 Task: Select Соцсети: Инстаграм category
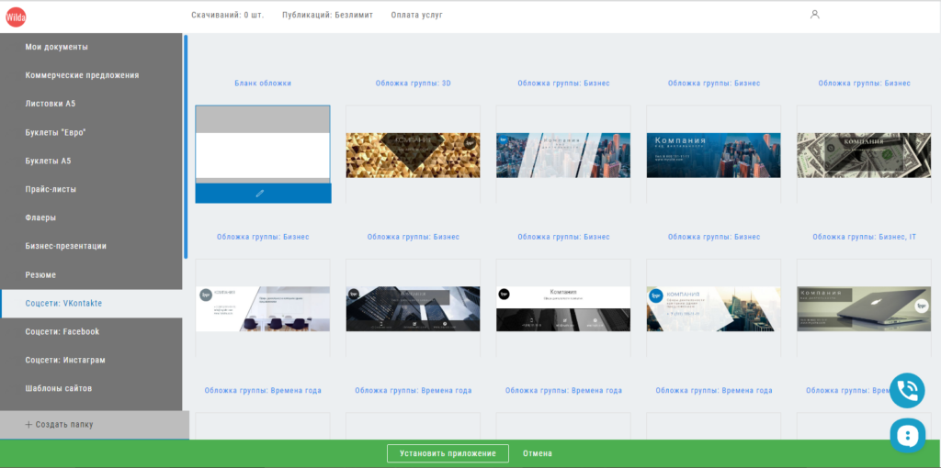(x=65, y=360)
